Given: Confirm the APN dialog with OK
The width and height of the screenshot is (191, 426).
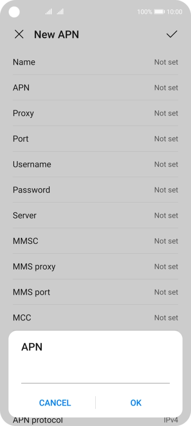Looking at the screenshot, I should 136,403.
